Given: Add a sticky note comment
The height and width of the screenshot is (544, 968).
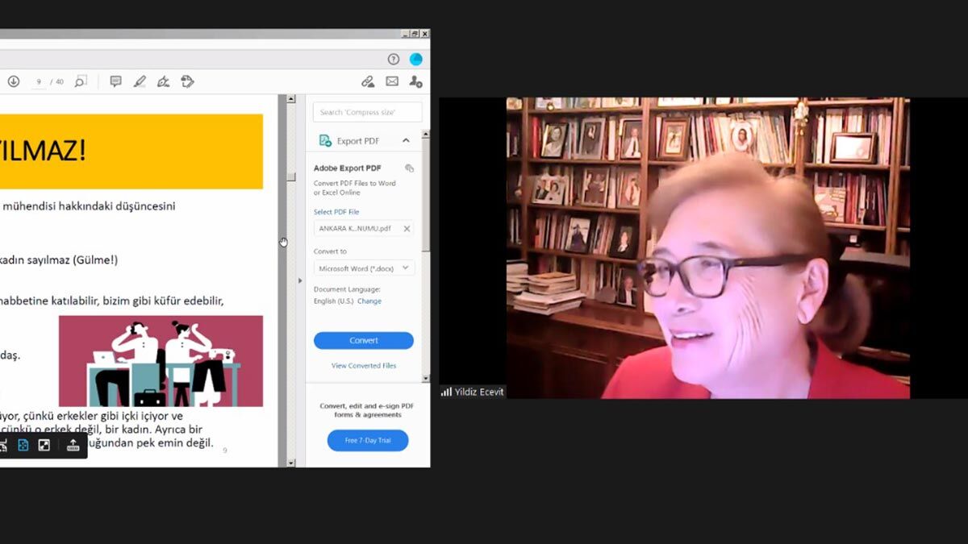Looking at the screenshot, I should pyautogui.click(x=115, y=81).
